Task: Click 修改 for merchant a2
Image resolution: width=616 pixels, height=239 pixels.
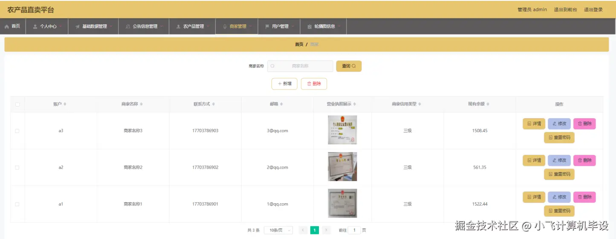Action: pos(559,160)
